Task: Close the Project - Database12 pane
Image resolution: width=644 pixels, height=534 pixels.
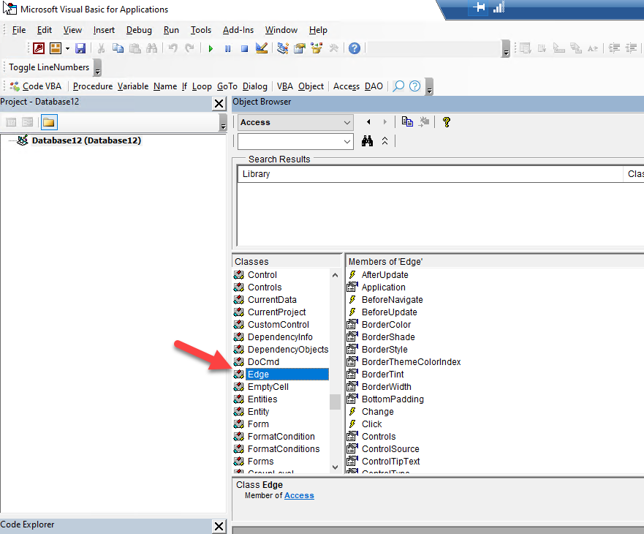Action: click(219, 104)
